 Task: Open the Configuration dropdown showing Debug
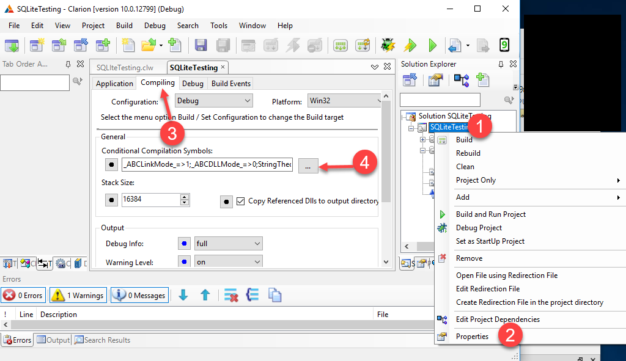213,101
